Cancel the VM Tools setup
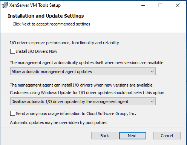This screenshot has width=187, height=145. click(167, 136)
